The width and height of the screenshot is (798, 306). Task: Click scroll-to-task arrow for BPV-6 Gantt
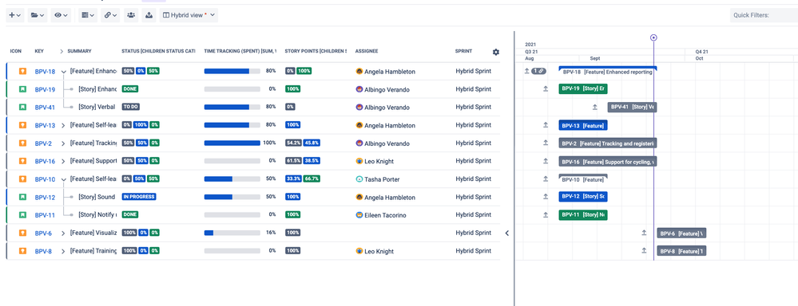click(644, 233)
